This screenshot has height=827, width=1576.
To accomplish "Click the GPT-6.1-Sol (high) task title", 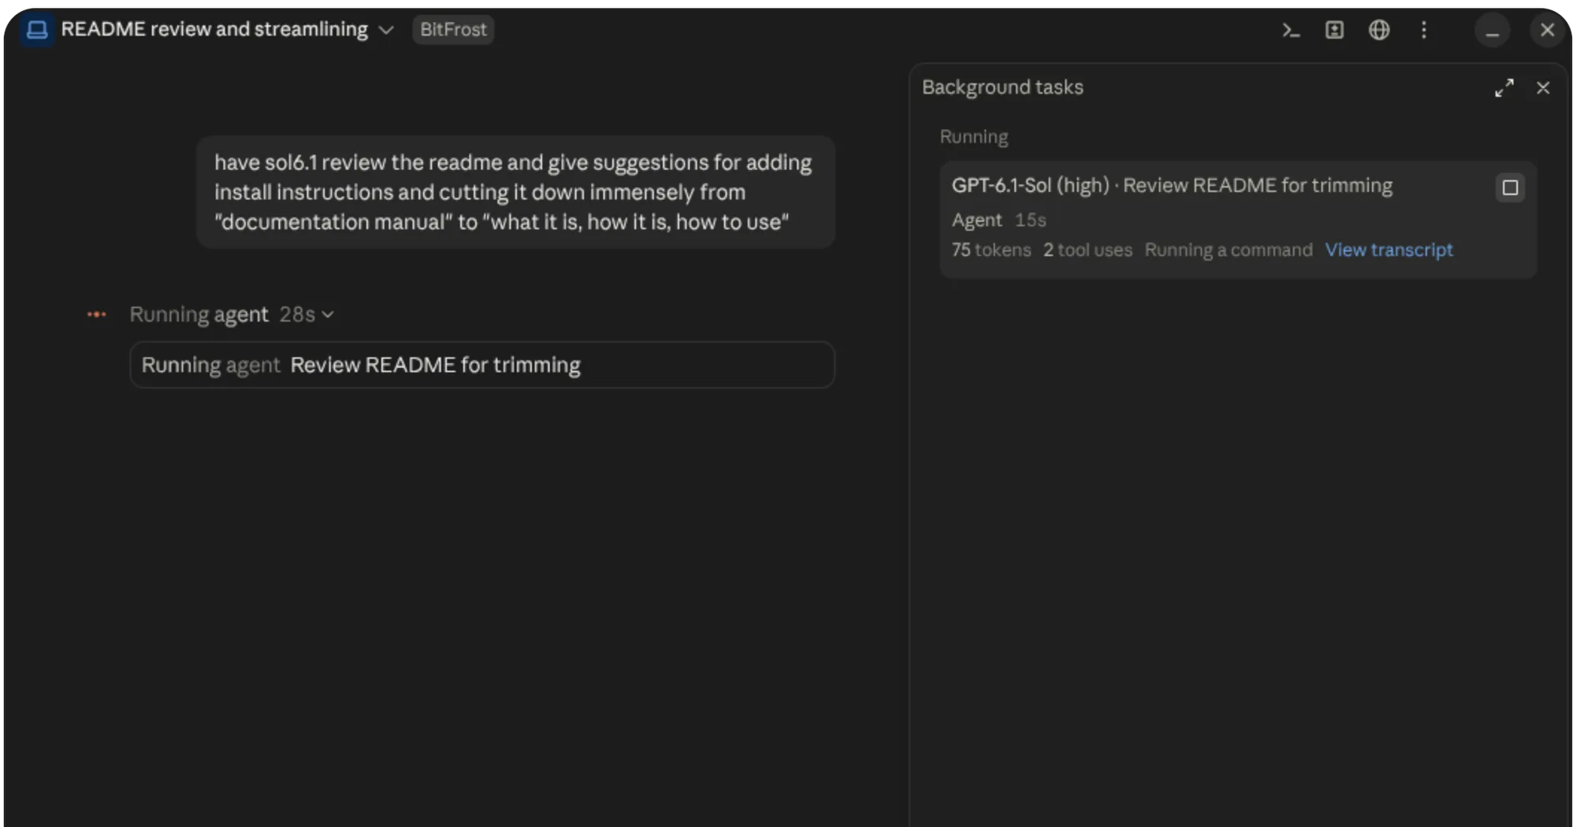I will (1172, 186).
